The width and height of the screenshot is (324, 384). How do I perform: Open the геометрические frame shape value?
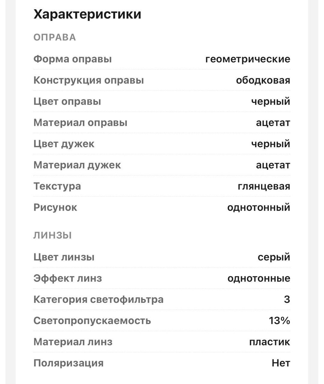click(x=248, y=59)
